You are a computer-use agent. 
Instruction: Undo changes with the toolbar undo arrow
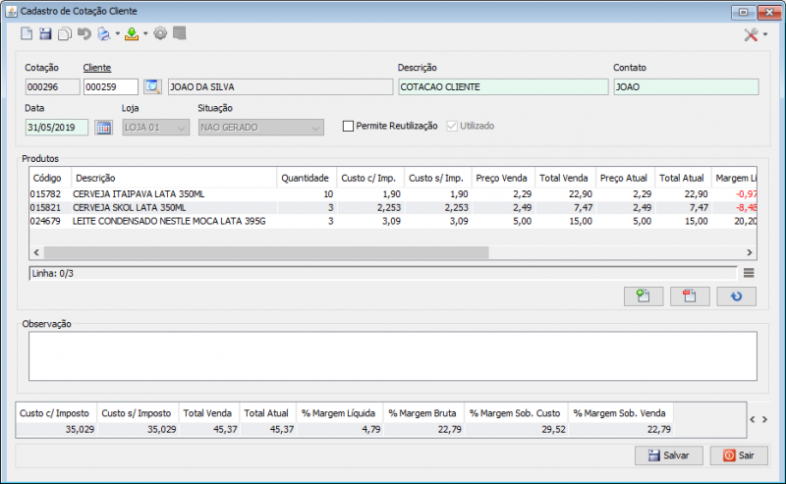pyautogui.click(x=84, y=34)
